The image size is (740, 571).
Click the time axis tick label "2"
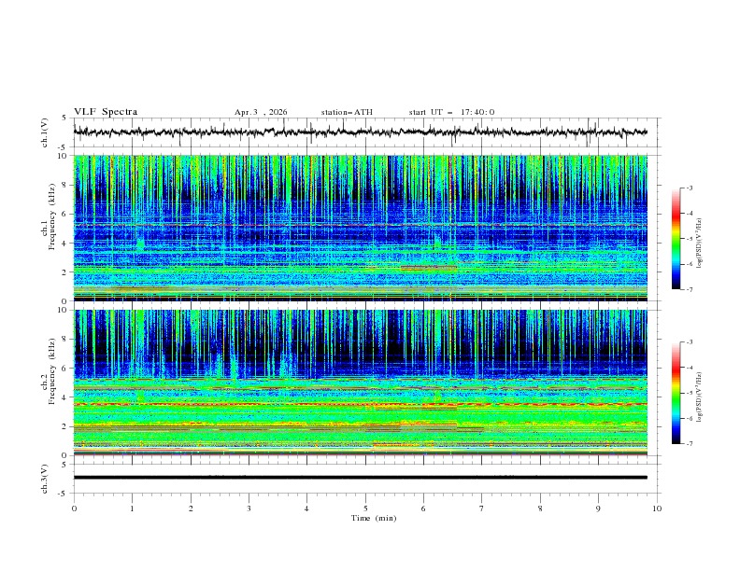coord(191,508)
